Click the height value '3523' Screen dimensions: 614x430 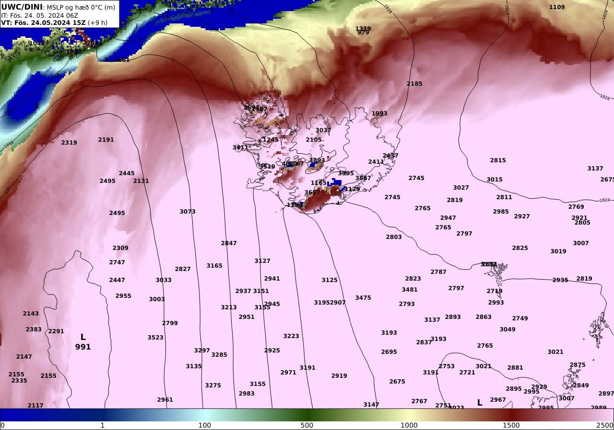click(155, 338)
